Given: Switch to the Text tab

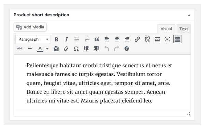Looking at the screenshot, I should (x=183, y=29).
